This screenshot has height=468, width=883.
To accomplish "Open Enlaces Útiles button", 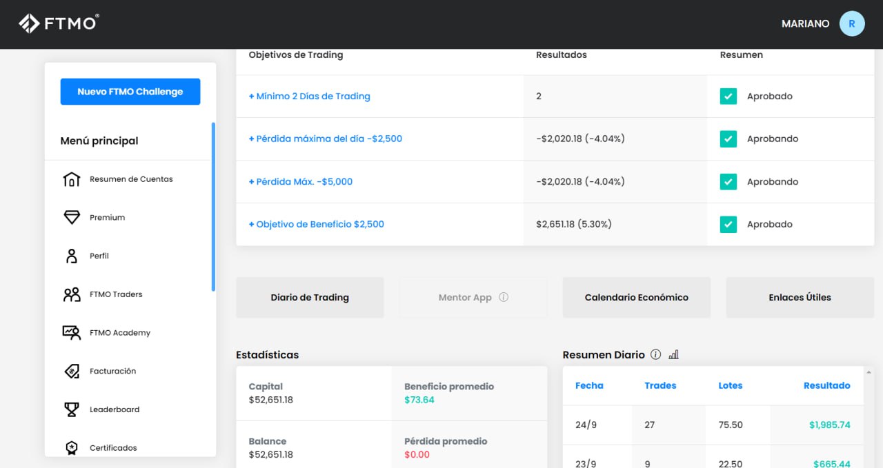I will click(800, 298).
